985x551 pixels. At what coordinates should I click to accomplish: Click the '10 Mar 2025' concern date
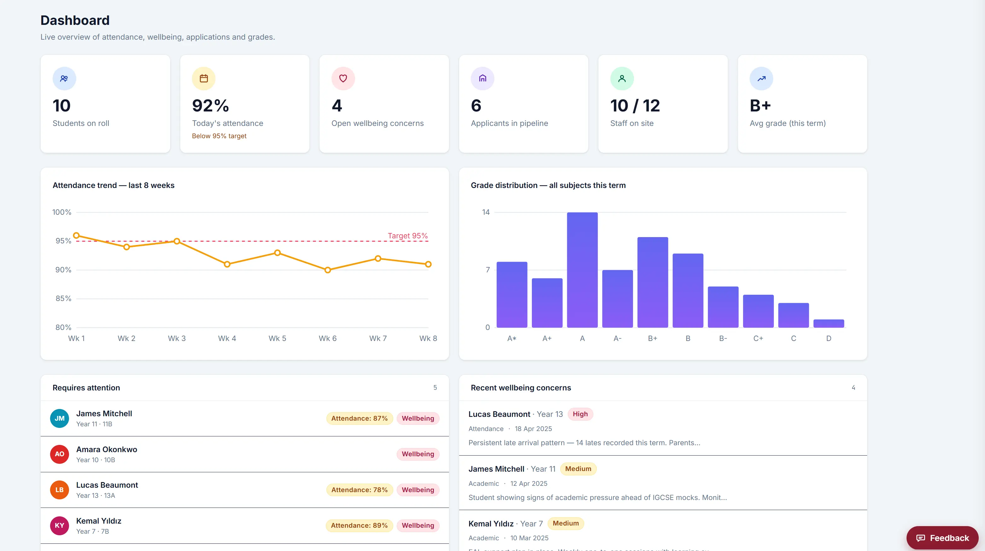pos(529,538)
